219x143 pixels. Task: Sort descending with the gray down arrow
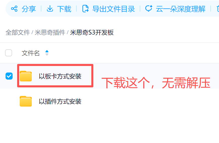[47, 54]
